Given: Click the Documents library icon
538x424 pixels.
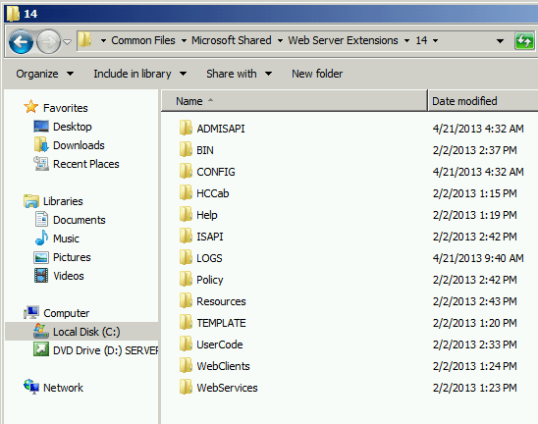Looking at the screenshot, I should tap(41, 220).
